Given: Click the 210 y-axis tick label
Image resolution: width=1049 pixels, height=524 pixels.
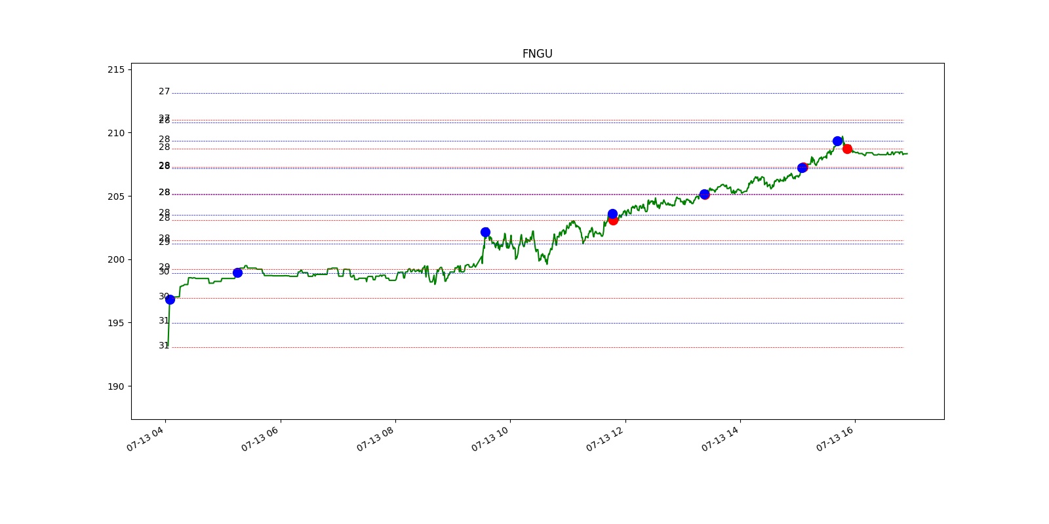Looking at the screenshot, I should [116, 133].
